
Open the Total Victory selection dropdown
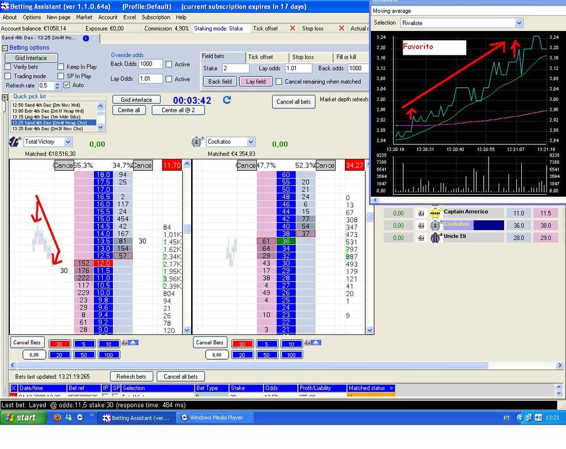[68, 142]
